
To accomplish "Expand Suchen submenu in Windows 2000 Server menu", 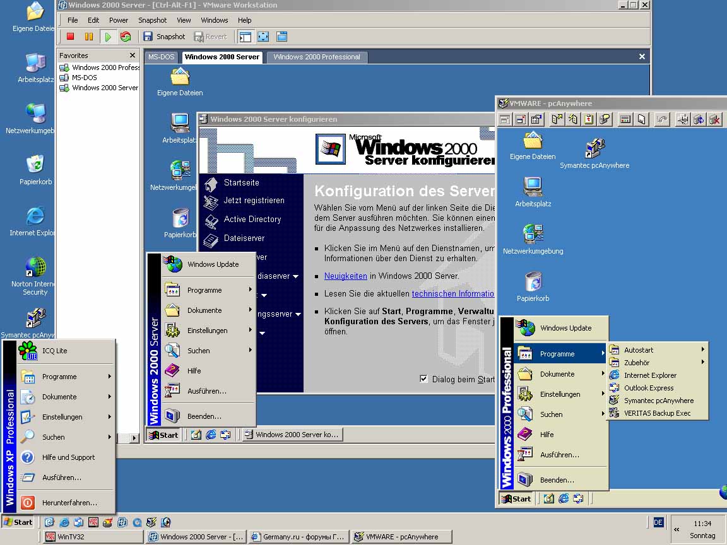I will 209,351.
